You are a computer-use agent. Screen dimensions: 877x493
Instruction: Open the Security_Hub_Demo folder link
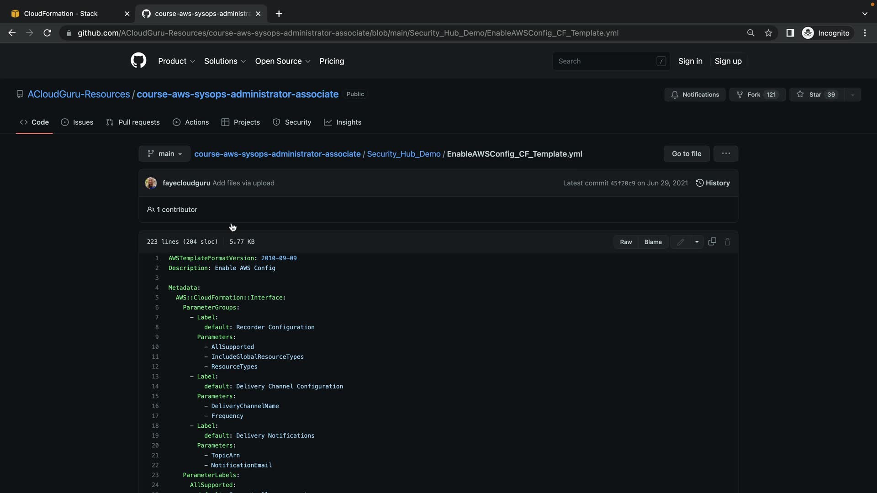click(x=403, y=154)
